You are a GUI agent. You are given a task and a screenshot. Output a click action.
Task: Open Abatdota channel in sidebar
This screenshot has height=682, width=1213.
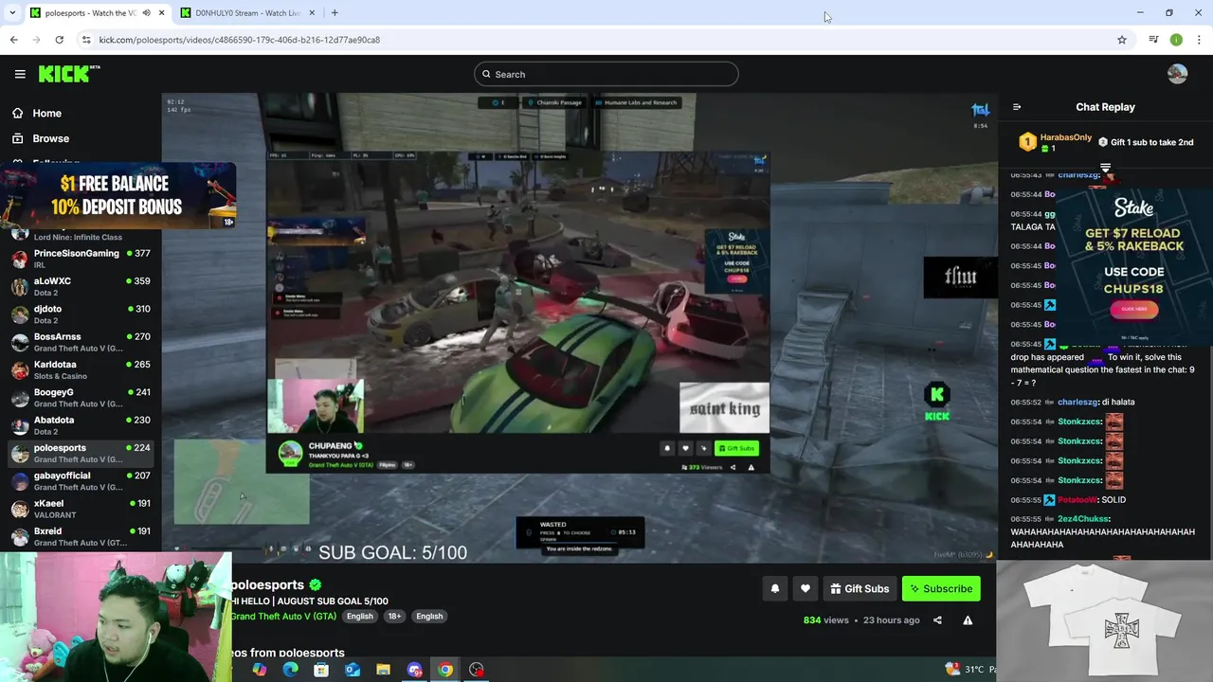(81, 424)
